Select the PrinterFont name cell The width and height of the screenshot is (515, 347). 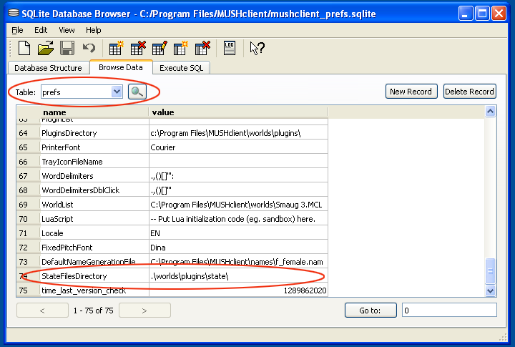[94, 147]
